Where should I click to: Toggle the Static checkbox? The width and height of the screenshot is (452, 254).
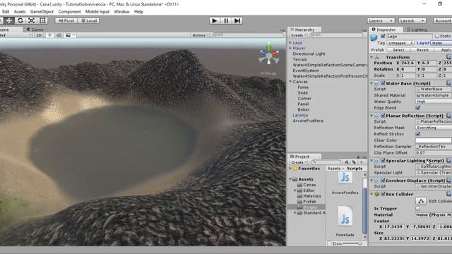[x=437, y=36]
